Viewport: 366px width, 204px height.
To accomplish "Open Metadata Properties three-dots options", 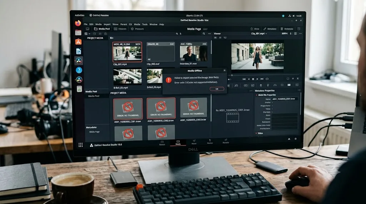I will [x=299, y=90].
